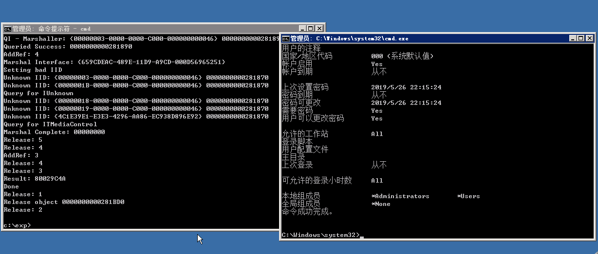
Task: Open system menu icon of 命令提示符 window
Action: click(7, 29)
